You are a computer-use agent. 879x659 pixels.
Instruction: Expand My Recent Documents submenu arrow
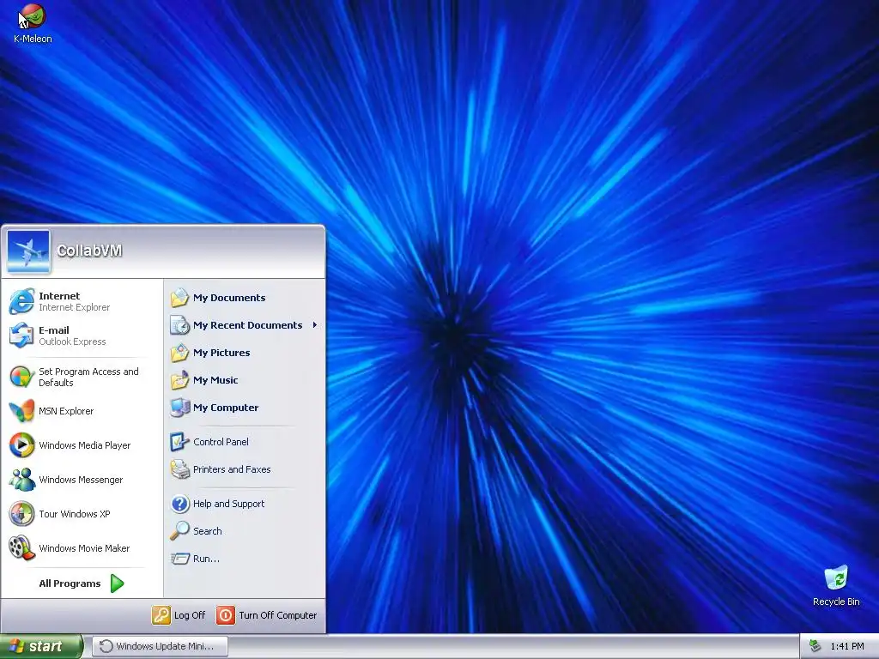click(315, 325)
